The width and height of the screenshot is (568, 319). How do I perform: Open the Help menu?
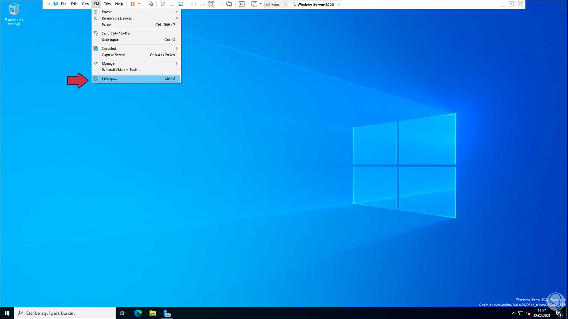(x=119, y=4)
